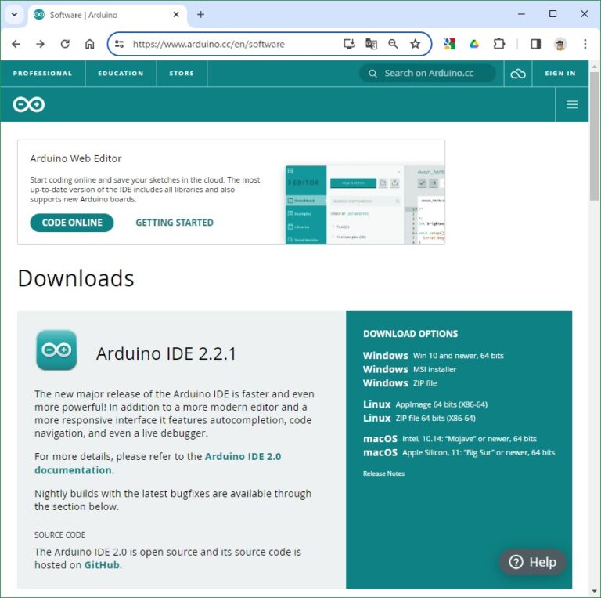Click the Arduino IDE 2.2.1 app icon
Screen dimensions: 601x598
[x=56, y=350]
